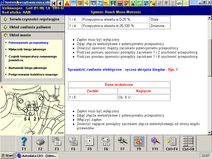The height and width of the screenshot is (159, 212).
Task: Click the throttle potentiometer diagram thumbnail
Action: click(32, 110)
